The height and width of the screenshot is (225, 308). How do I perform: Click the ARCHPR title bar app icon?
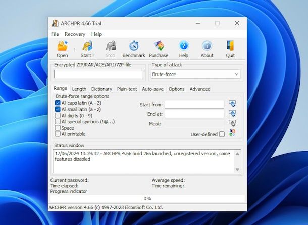point(55,23)
